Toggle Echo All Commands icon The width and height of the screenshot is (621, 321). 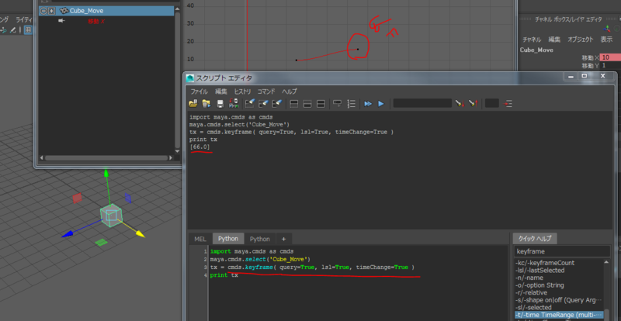tap(338, 104)
